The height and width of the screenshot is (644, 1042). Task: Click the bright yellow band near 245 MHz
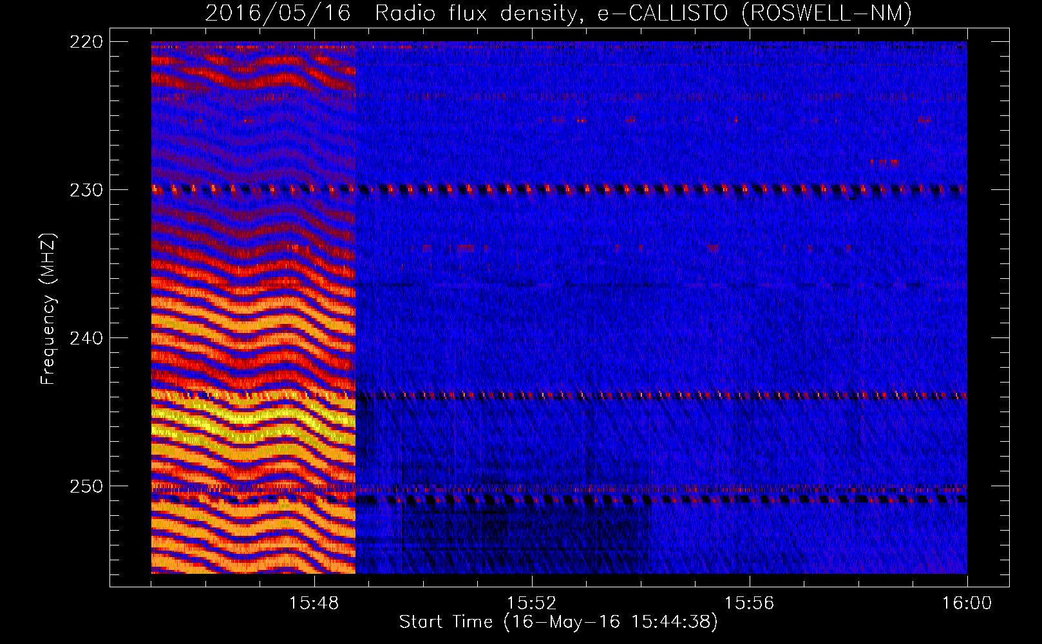point(251,419)
